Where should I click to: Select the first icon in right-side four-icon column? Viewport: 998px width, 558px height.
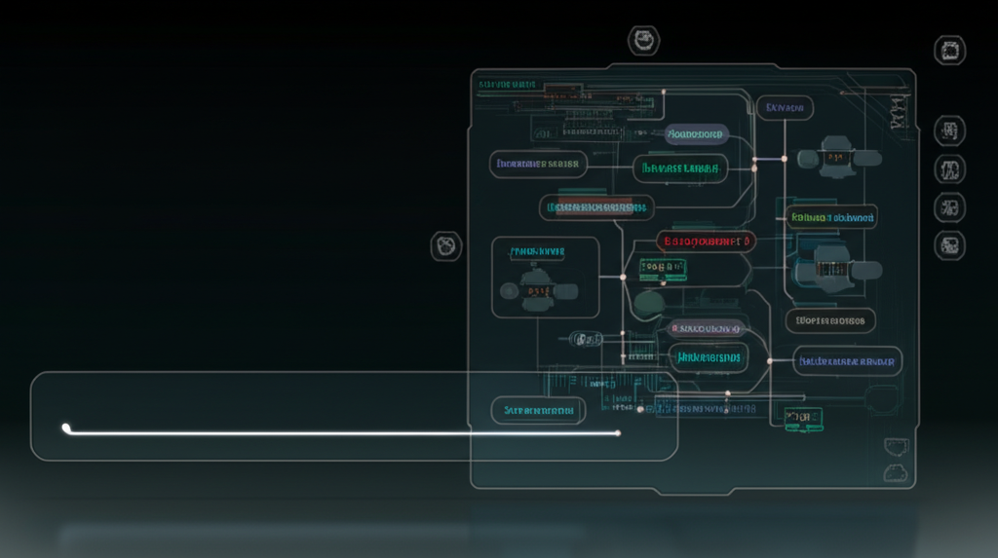[x=949, y=130]
